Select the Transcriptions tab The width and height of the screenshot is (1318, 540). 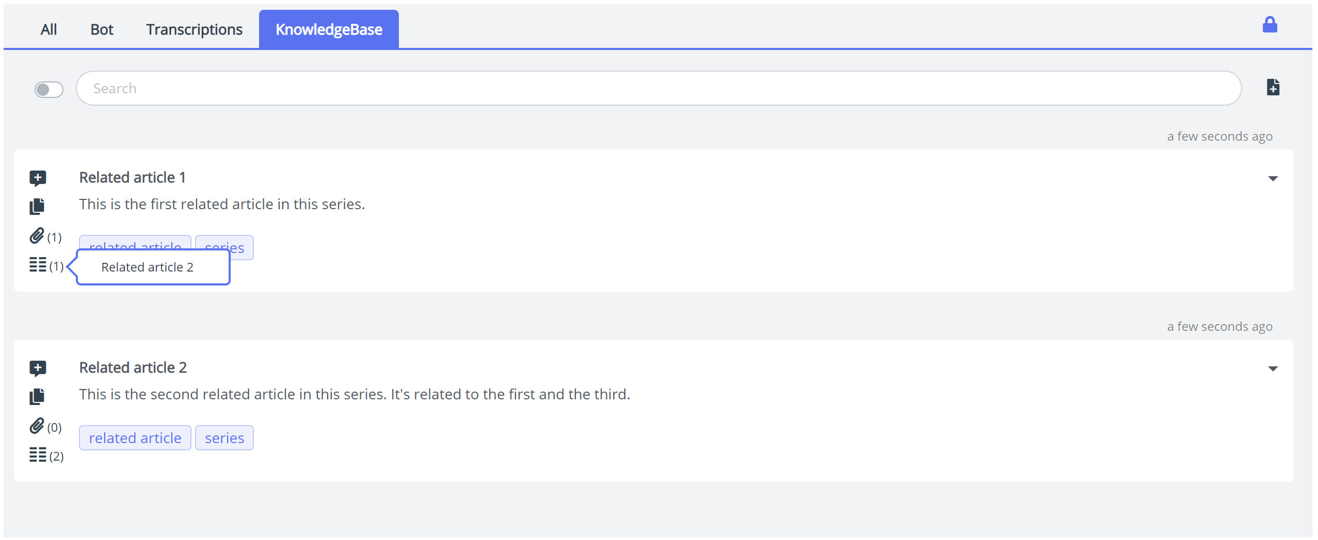click(194, 30)
